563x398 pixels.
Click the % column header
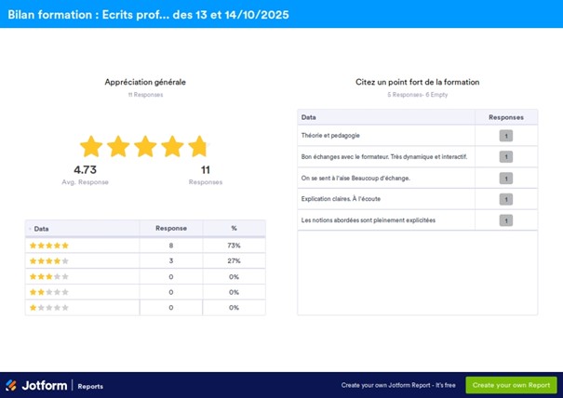pyautogui.click(x=234, y=228)
